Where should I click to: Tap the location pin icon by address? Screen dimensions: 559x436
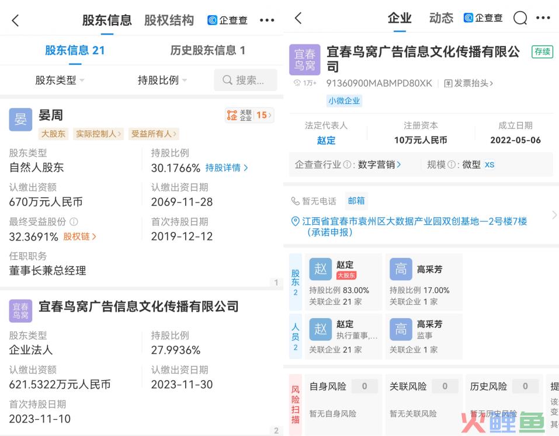(295, 221)
